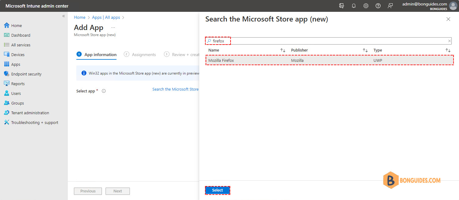The height and width of the screenshot is (200, 459).
Task: Click the Troubleshooting + support icon
Action: click(7, 122)
